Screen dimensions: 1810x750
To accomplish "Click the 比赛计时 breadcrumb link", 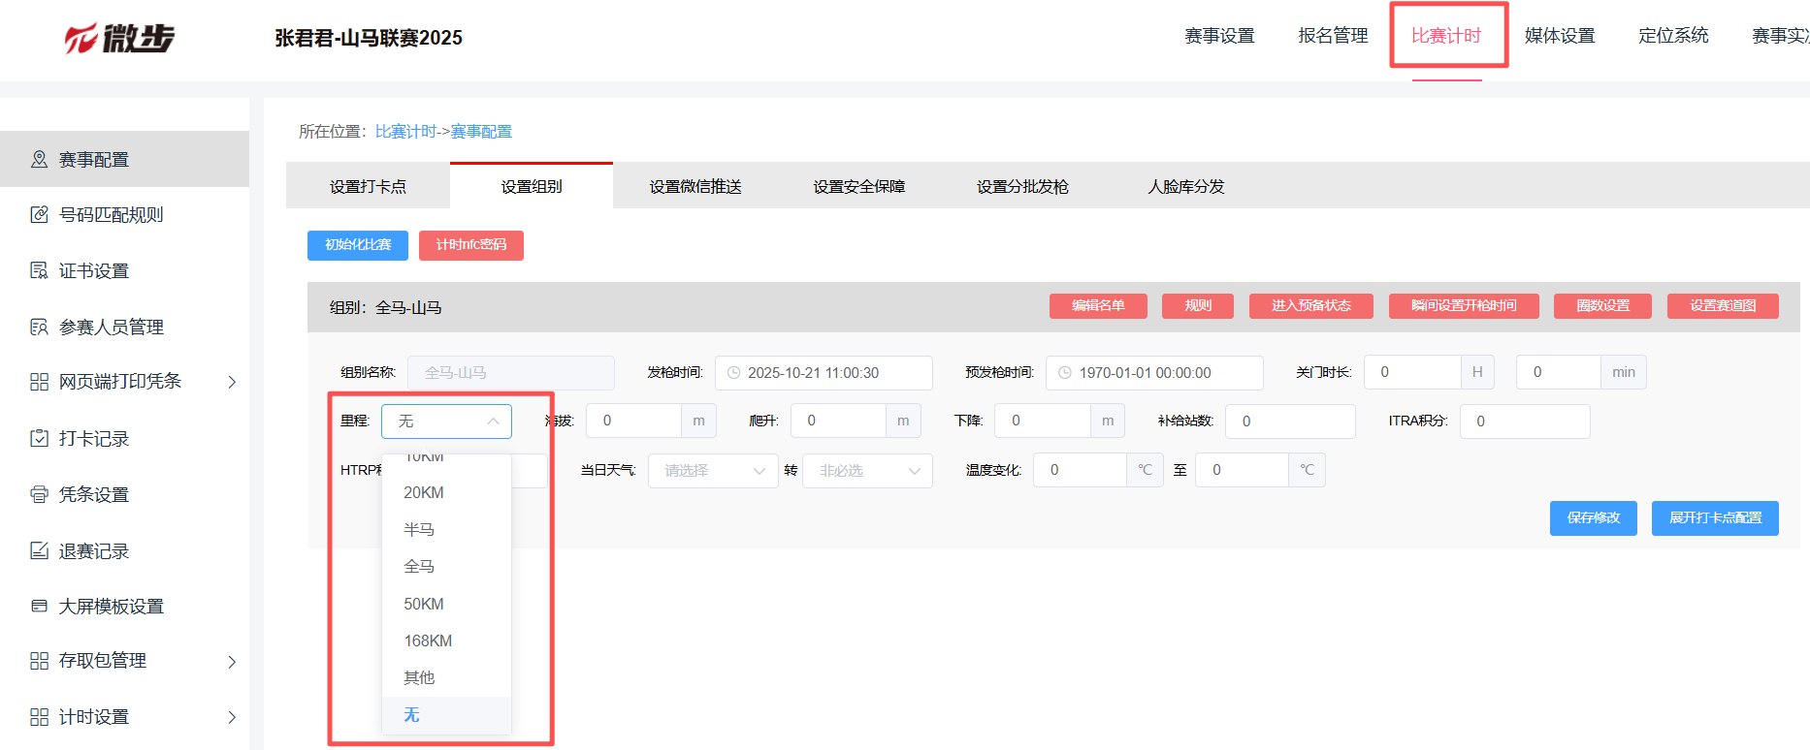I will 405,132.
